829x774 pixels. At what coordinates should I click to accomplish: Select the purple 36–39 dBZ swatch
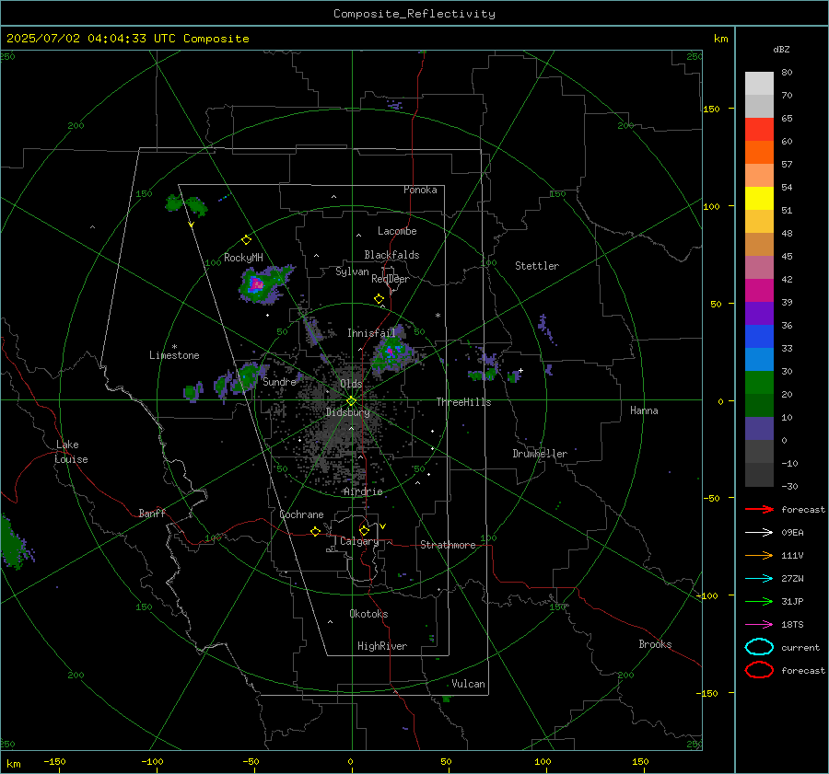[x=759, y=314]
